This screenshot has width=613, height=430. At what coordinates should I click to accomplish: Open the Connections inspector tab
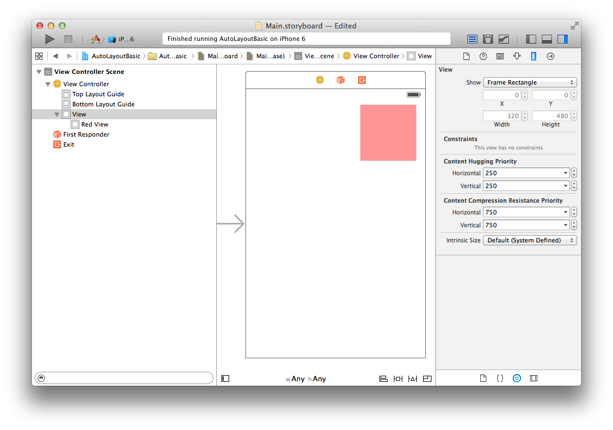pyautogui.click(x=550, y=56)
